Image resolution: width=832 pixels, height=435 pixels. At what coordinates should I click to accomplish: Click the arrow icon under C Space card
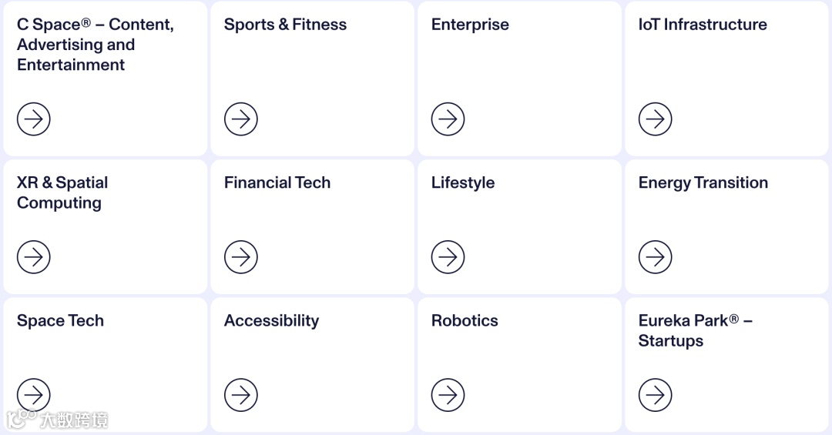pyautogui.click(x=33, y=119)
